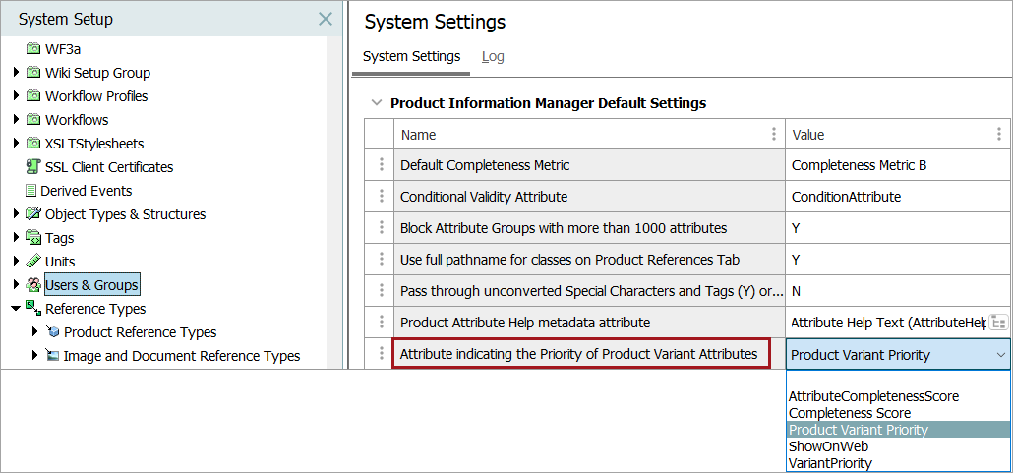Click the SSL Client Certificates icon
Screen dimensions: 1013x473
[x=33, y=167]
